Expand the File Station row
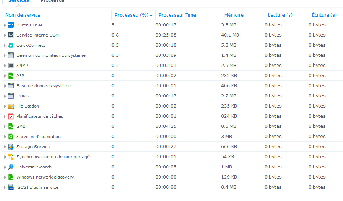 5,106
